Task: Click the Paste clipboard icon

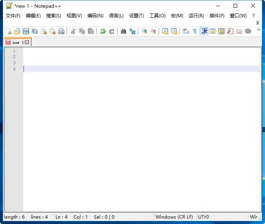Action: coord(91,32)
